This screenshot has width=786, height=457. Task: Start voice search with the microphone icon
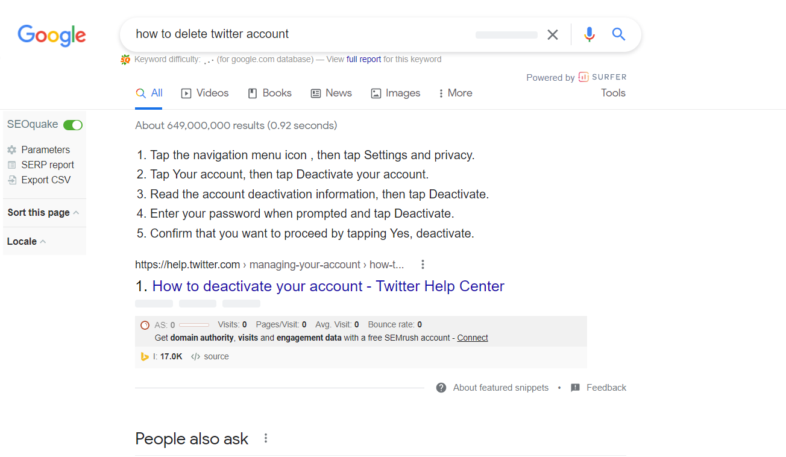[589, 34]
